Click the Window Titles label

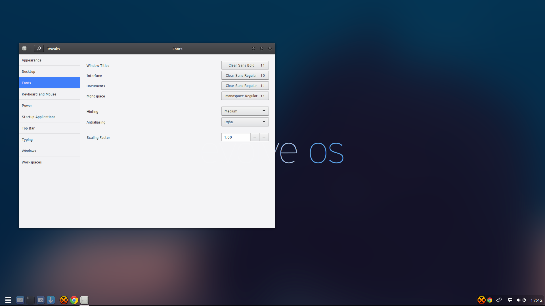click(x=98, y=65)
